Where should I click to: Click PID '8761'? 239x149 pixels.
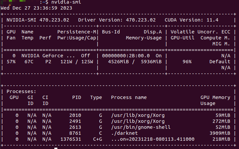[75, 133]
